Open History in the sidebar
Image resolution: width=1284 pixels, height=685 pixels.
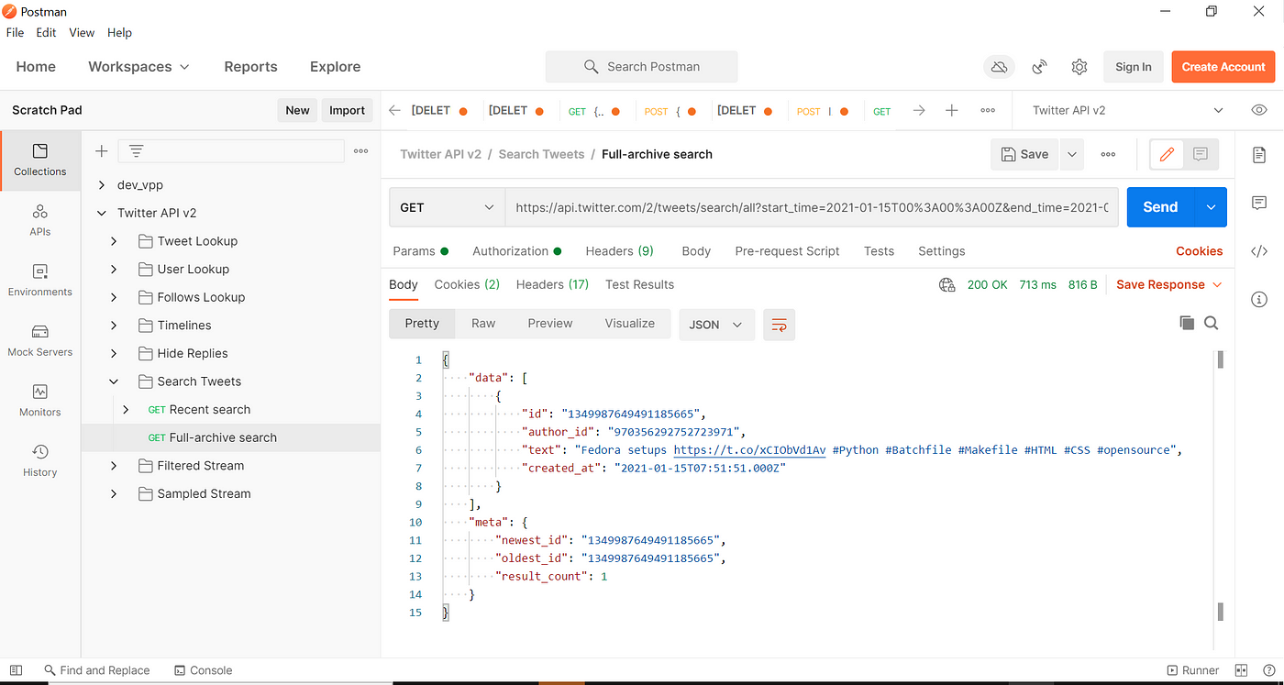pyautogui.click(x=40, y=460)
